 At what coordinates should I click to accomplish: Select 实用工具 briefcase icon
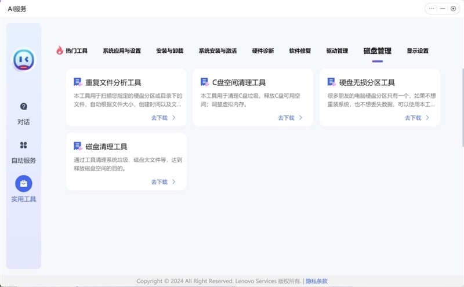tap(24, 184)
